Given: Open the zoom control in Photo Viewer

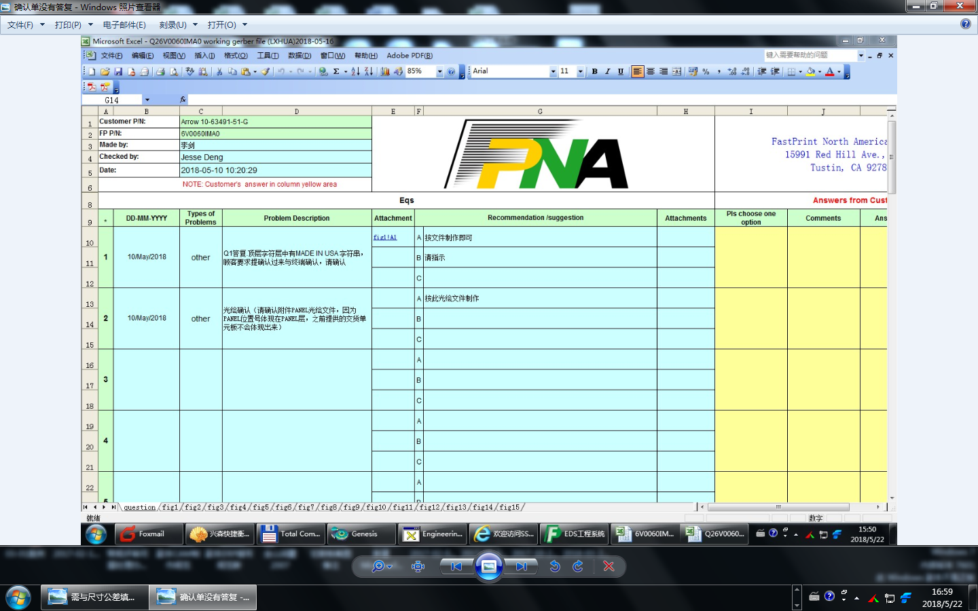Looking at the screenshot, I should pos(382,566).
